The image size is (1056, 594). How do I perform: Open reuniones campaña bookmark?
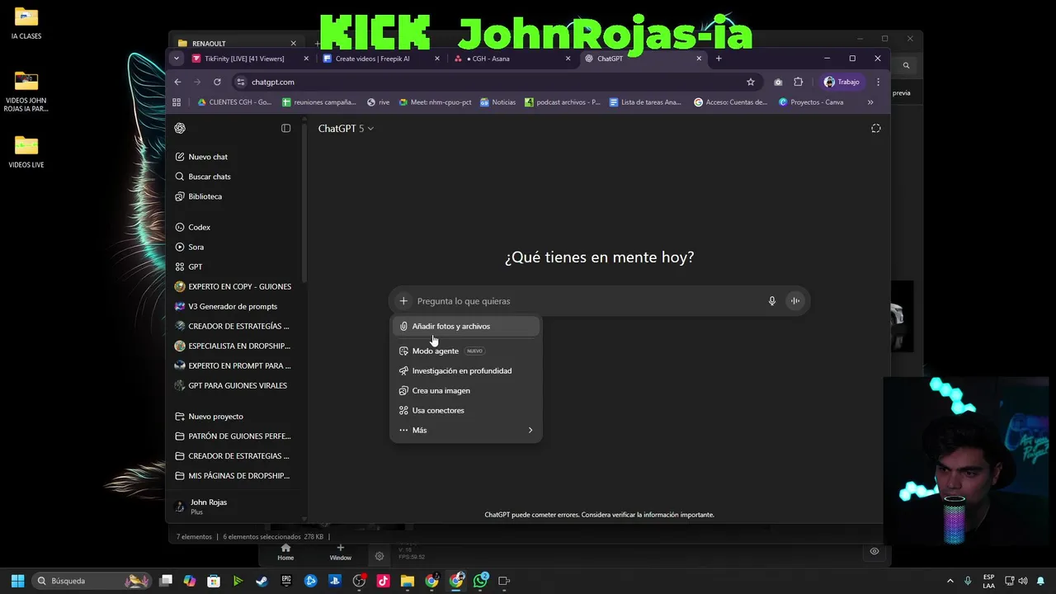(x=319, y=102)
